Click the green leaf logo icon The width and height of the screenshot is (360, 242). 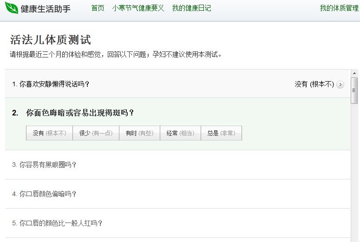[x=12, y=8]
